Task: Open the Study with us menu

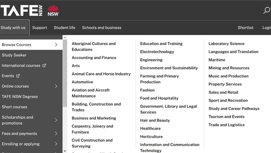Action: coord(13,28)
